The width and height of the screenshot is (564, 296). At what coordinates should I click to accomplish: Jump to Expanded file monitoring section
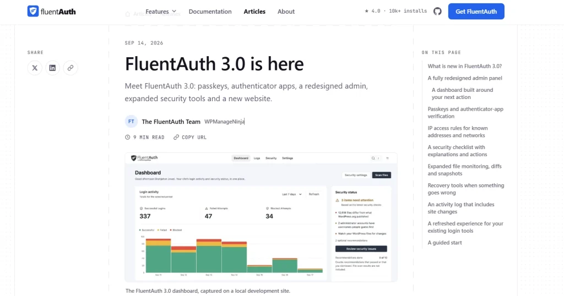(x=464, y=169)
